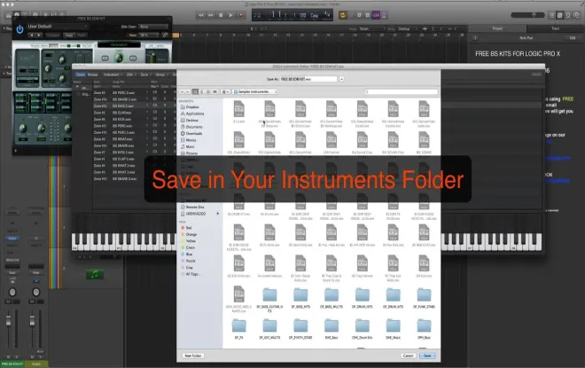Switch to the Groups tab in EXS24 editor
Viewport: 585px width, 368px height.
tap(92, 74)
